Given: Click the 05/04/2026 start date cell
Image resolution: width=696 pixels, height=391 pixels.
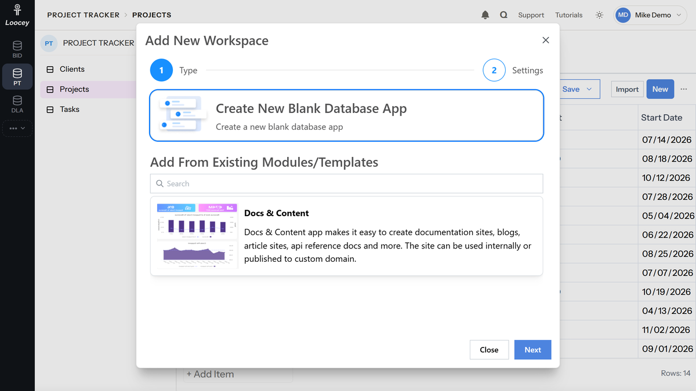Looking at the screenshot, I should click(x=667, y=215).
